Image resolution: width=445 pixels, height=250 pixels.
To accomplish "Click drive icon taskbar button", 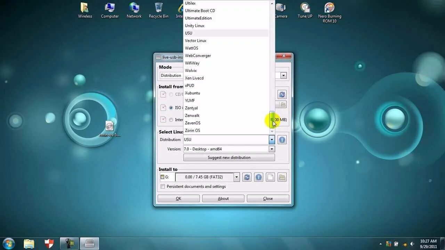I will click(x=90, y=244).
